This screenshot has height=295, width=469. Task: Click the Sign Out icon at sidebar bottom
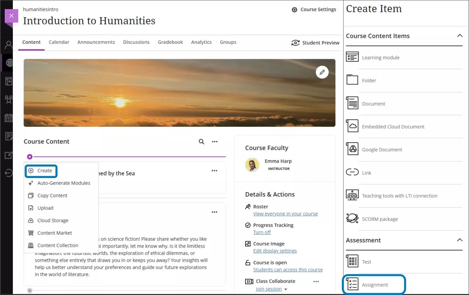pos(8,173)
